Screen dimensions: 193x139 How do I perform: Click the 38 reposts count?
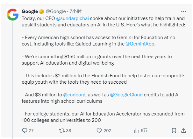[x=68, y=130]
